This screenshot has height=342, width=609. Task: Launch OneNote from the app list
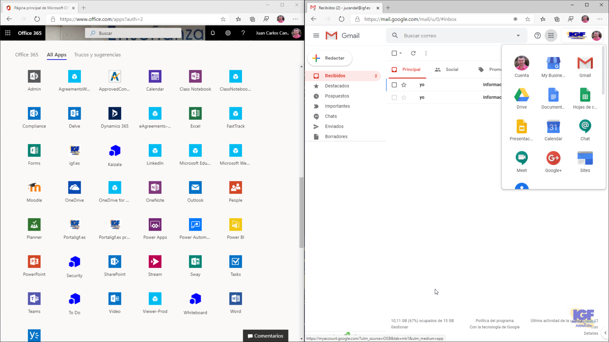(x=155, y=188)
